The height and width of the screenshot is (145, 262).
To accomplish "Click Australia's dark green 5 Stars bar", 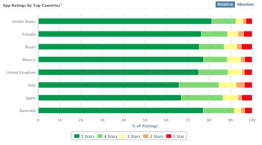I will click(x=120, y=111).
